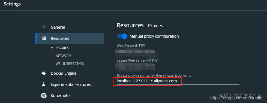This screenshot has height=103, width=267.
Task: Toggle Manual proxy configuration switch
Action: tap(122, 36)
